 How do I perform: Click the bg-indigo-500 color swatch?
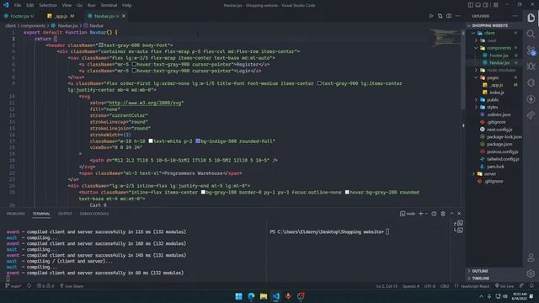tap(198, 141)
